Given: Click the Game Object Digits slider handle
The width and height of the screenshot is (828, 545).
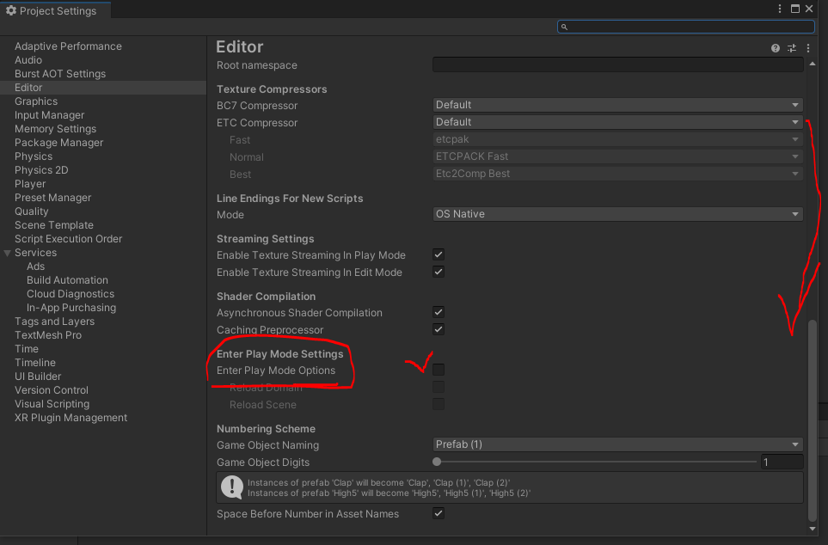Looking at the screenshot, I should click(x=437, y=462).
